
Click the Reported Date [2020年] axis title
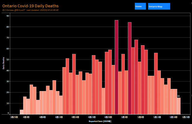coord(100,121)
